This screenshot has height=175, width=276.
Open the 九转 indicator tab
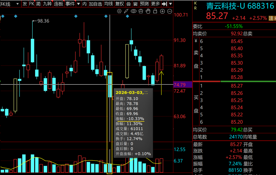(x=47, y=4)
